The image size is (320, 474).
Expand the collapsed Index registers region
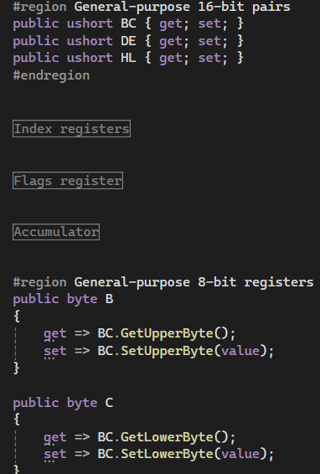click(x=72, y=129)
